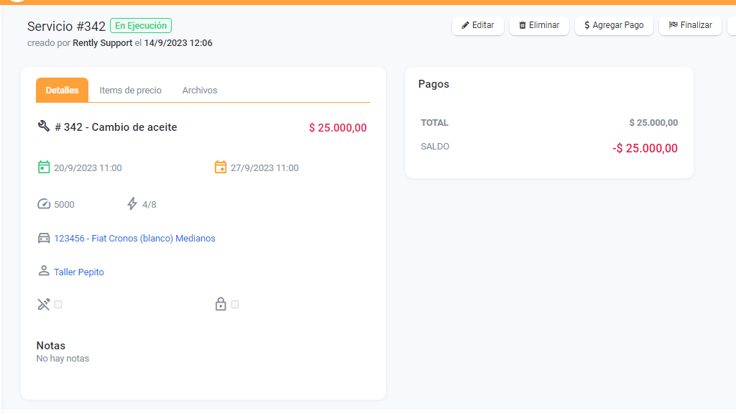Tick the checkbox next to the padlock
The height and width of the screenshot is (414, 736).
235,305
